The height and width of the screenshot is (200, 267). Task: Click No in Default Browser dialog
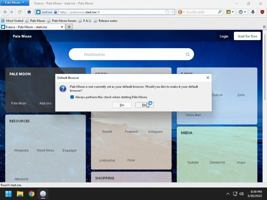[144, 105]
